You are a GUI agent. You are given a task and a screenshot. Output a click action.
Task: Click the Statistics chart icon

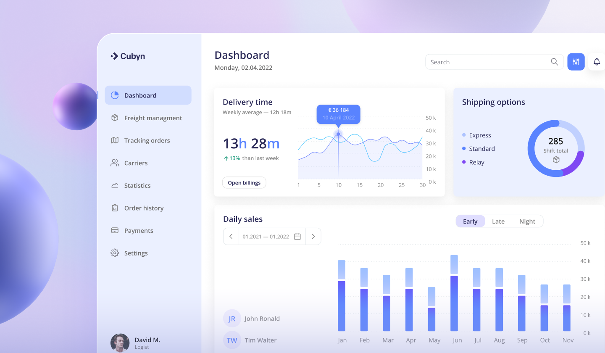coord(115,185)
